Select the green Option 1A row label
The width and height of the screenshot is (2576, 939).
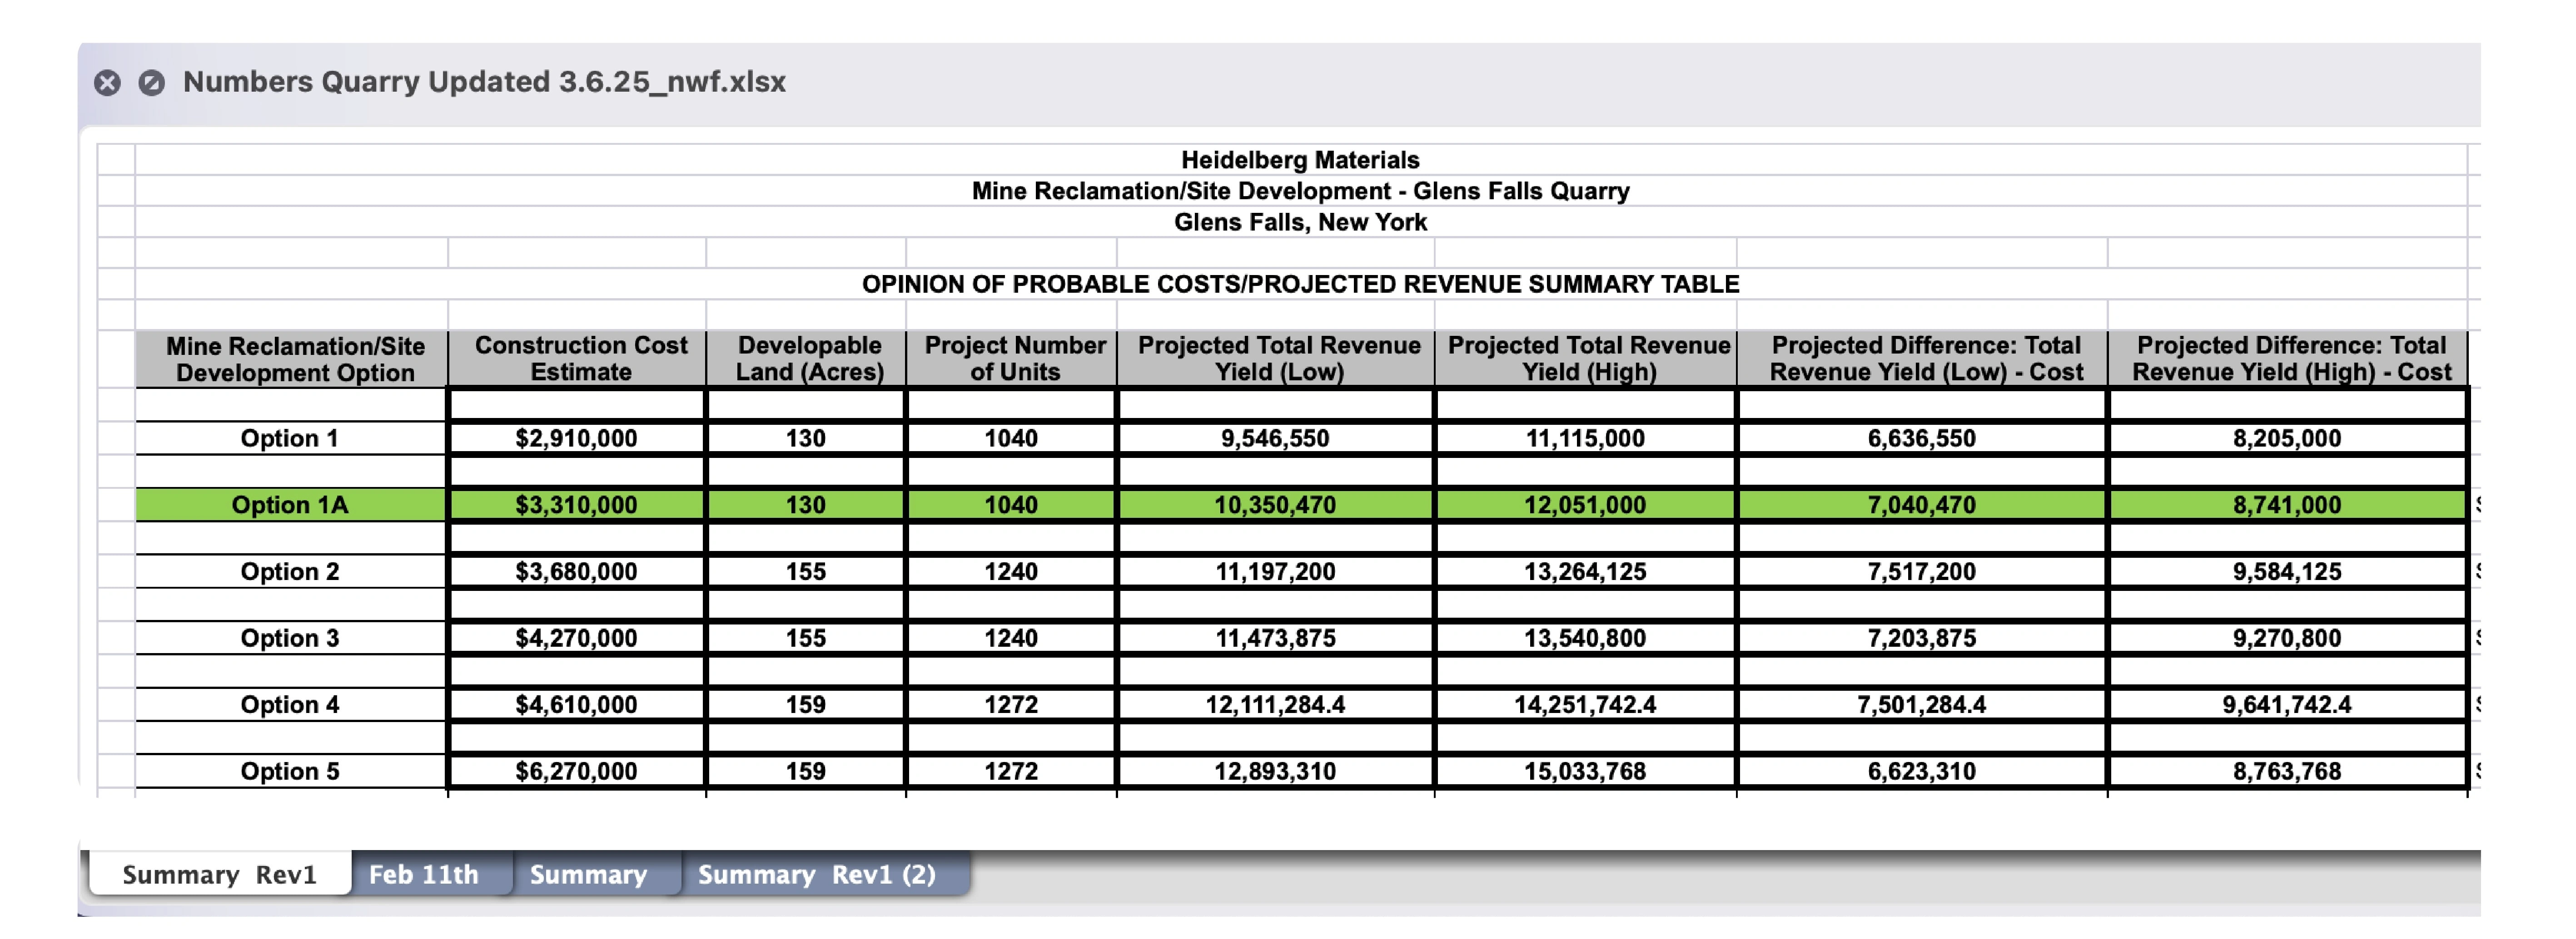(x=290, y=506)
